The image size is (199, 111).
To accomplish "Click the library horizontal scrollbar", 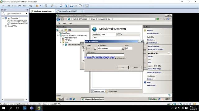I will 14,100.
